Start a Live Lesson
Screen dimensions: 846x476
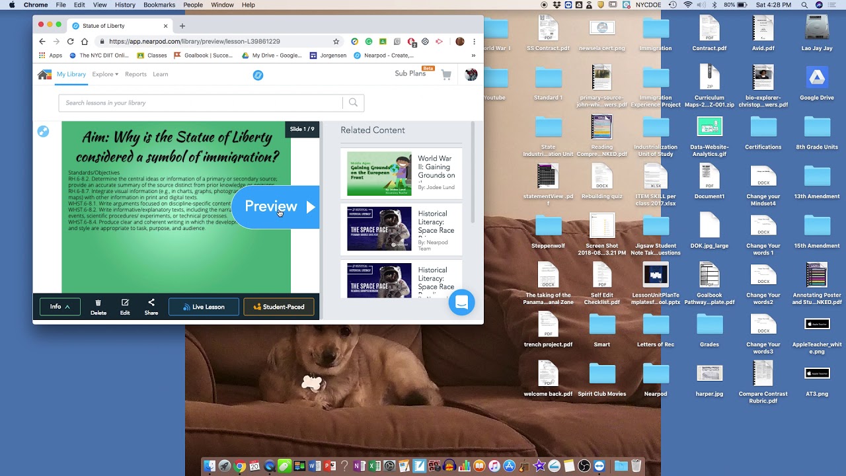click(204, 307)
